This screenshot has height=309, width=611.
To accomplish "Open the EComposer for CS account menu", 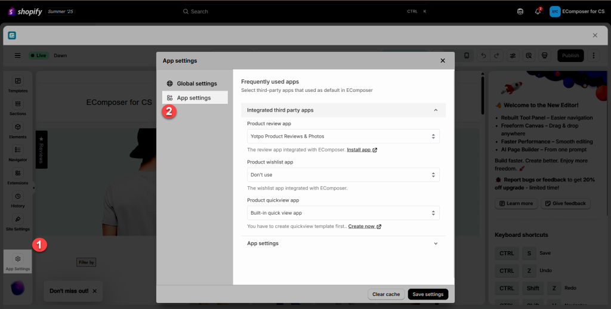I will (x=577, y=11).
